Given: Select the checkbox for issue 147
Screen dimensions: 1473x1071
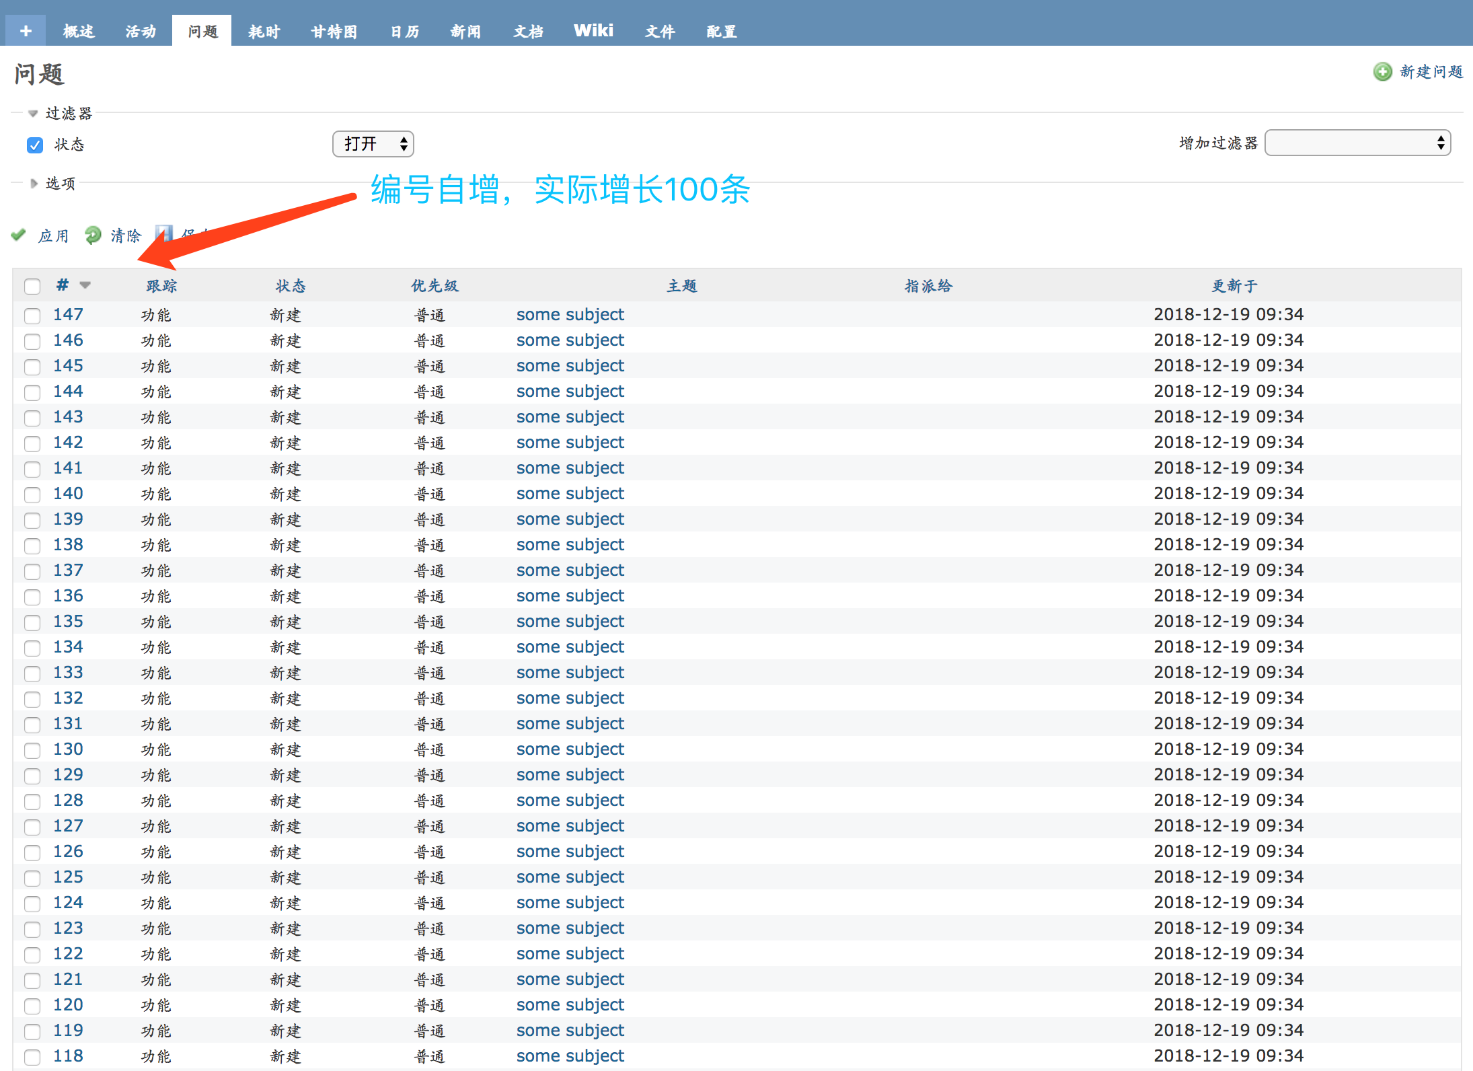Looking at the screenshot, I should [32, 316].
